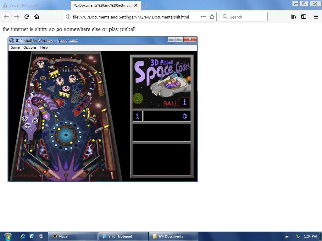The height and width of the screenshot is (241, 322).
Task: Click the keyboard tray icon
Action: [287, 237]
